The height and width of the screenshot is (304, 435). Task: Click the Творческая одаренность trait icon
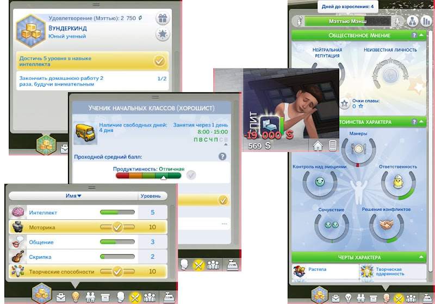[366, 271]
